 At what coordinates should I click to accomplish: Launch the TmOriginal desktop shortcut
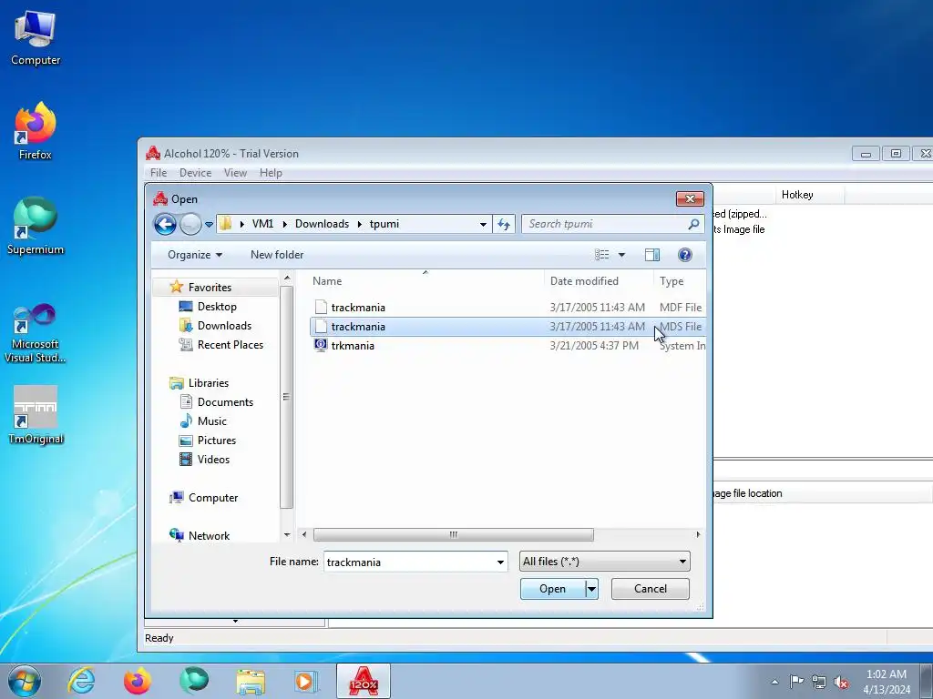click(36, 415)
